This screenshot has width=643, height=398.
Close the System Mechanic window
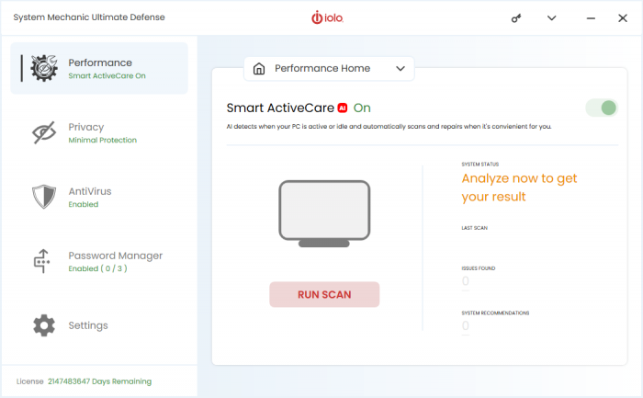(x=623, y=18)
